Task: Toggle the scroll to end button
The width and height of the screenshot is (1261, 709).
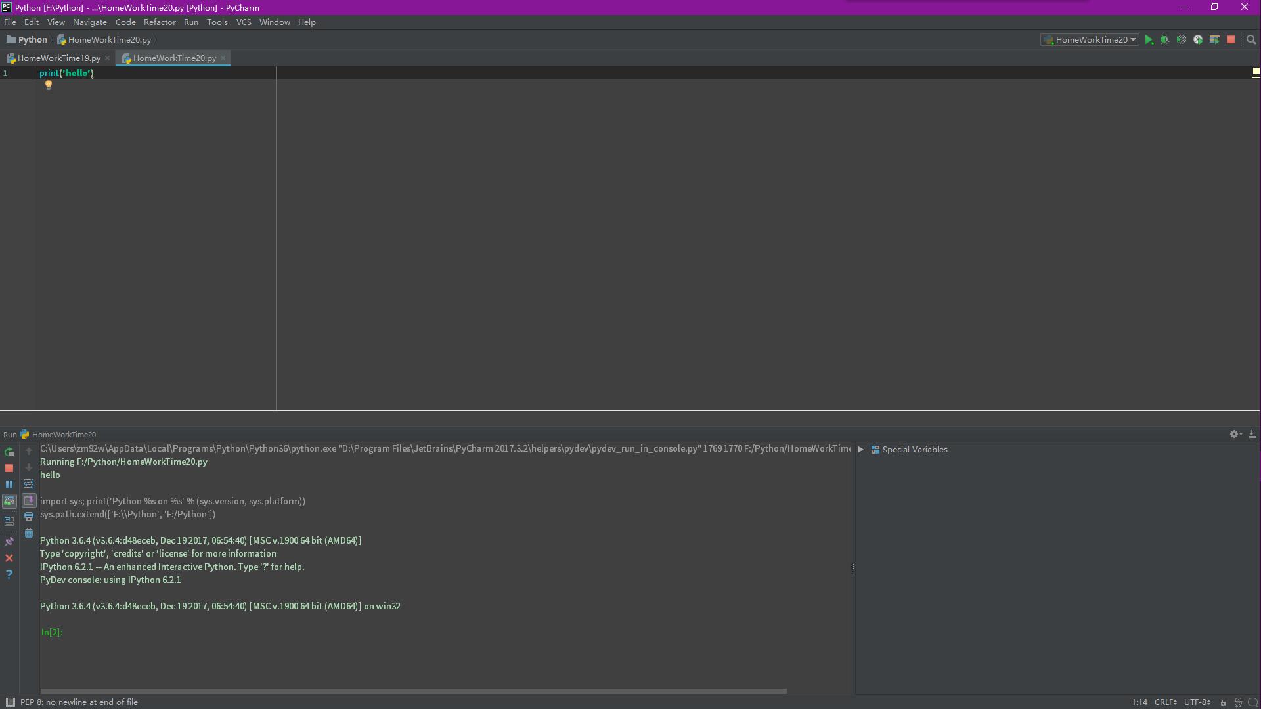Action: coord(29,500)
